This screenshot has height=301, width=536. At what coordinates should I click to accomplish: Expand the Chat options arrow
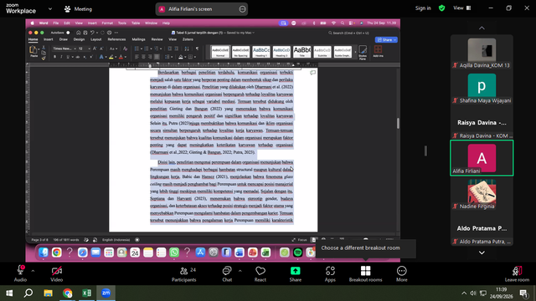(x=240, y=271)
